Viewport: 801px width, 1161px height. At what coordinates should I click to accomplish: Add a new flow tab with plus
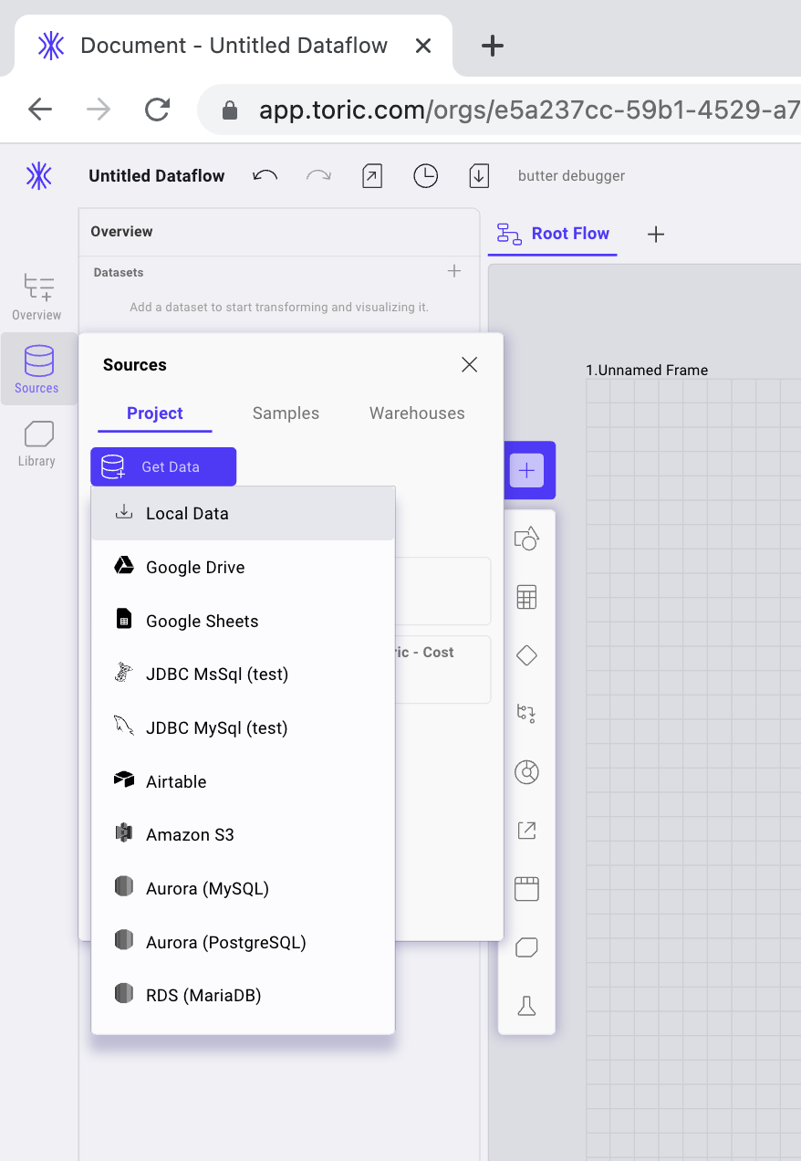[x=655, y=235]
